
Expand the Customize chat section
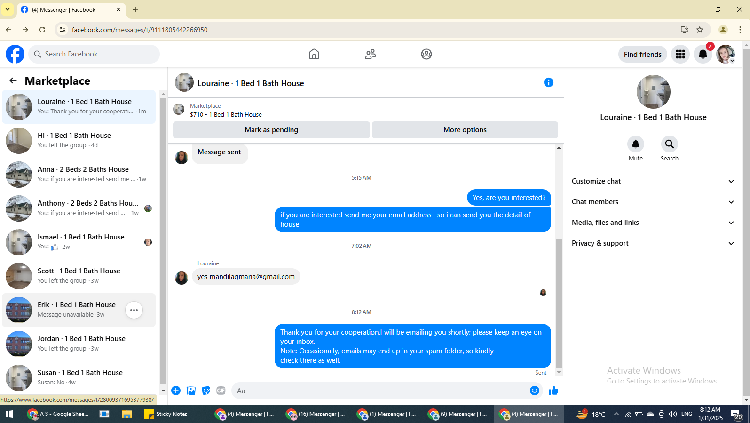click(x=653, y=181)
